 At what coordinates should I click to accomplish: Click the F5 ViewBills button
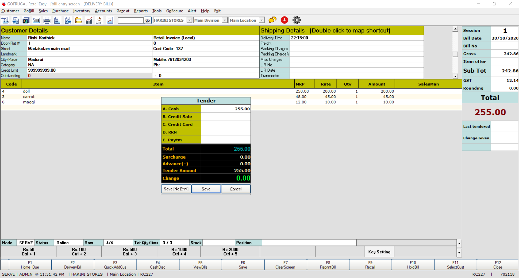click(200, 265)
